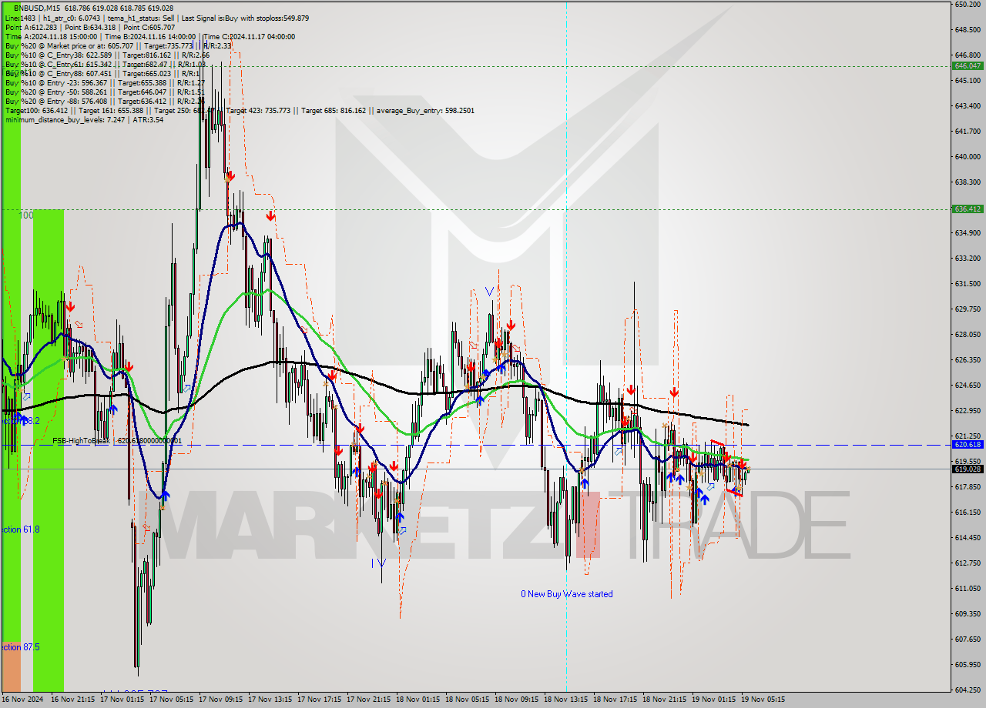Click the 628.050 price axis label
The image size is (986, 708).
coord(968,334)
